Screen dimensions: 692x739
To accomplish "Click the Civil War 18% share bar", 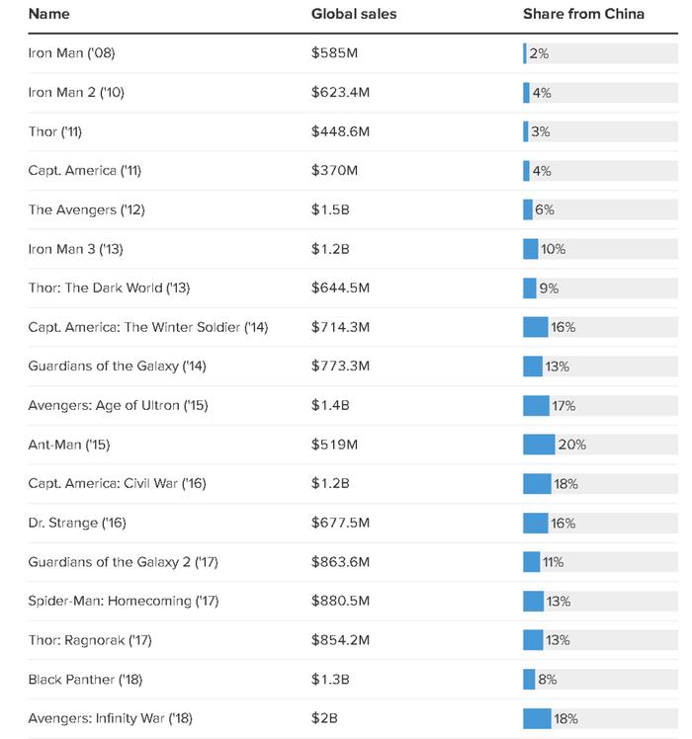I will (x=600, y=484).
